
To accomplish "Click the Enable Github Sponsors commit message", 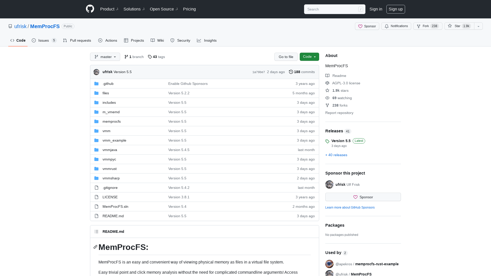I will [188, 84].
